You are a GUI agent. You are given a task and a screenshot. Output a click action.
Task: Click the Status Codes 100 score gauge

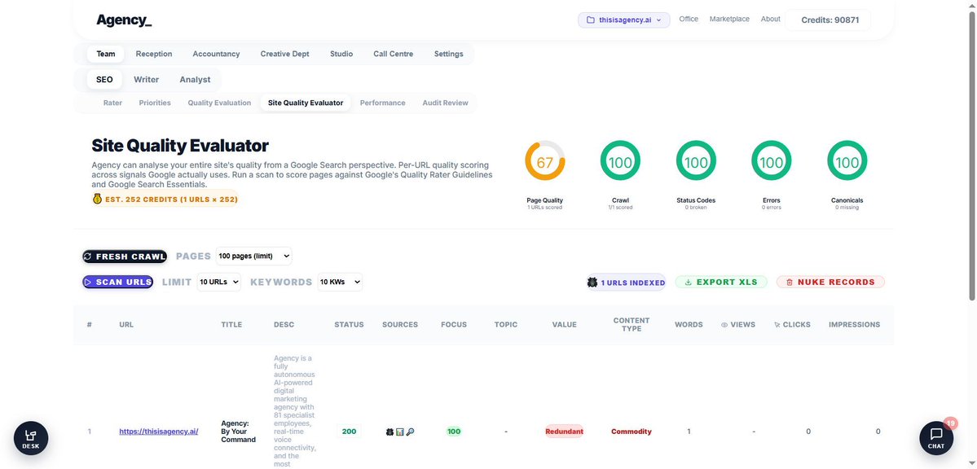(696, 161)
